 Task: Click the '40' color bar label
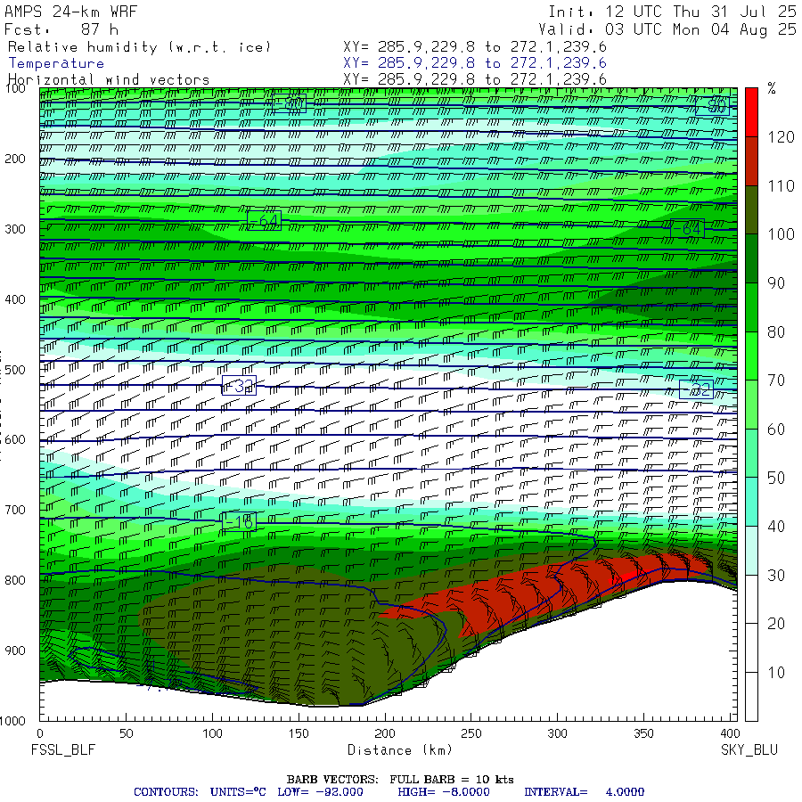[776, 527]
